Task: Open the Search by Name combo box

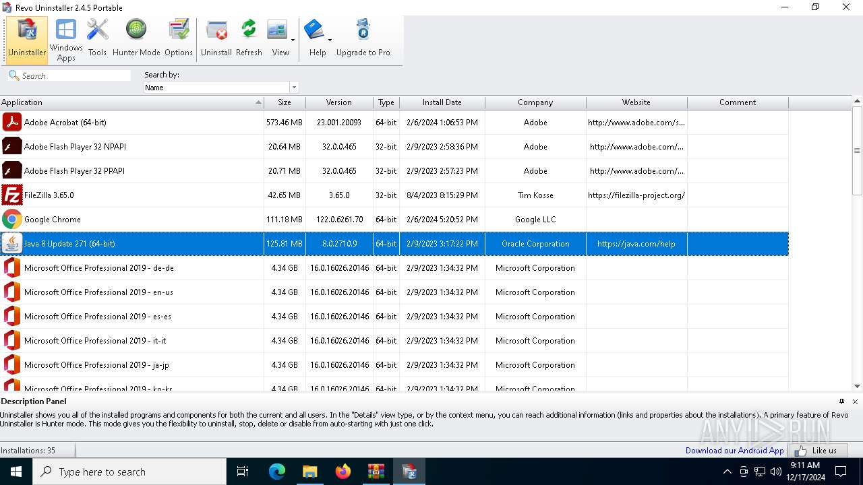Action: click(221, 88)
